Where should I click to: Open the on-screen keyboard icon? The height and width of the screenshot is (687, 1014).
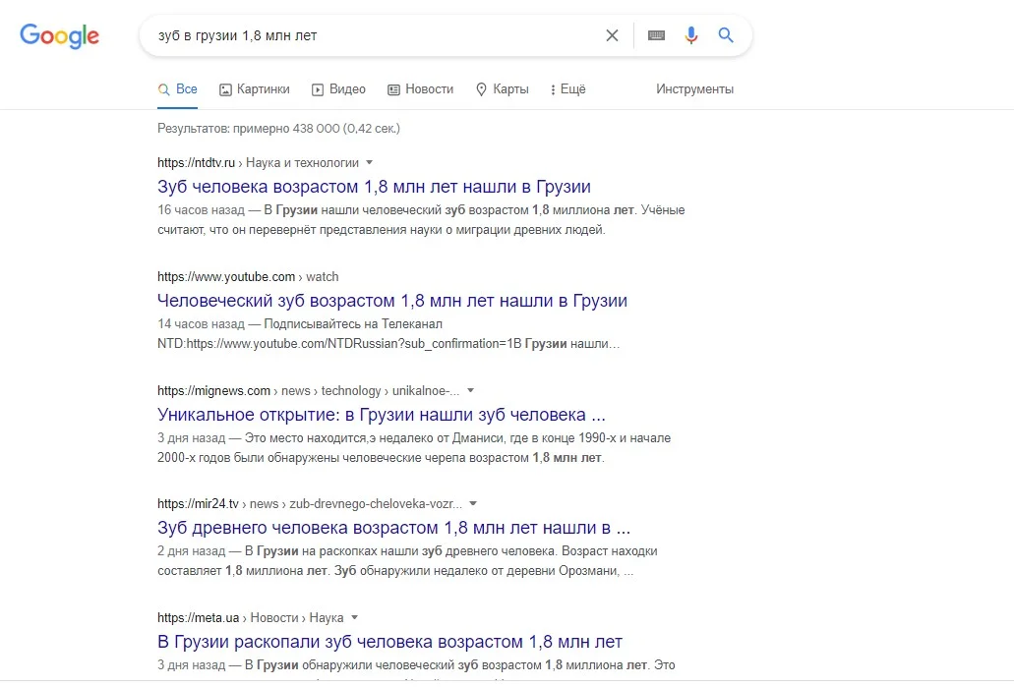pos(656,34)
